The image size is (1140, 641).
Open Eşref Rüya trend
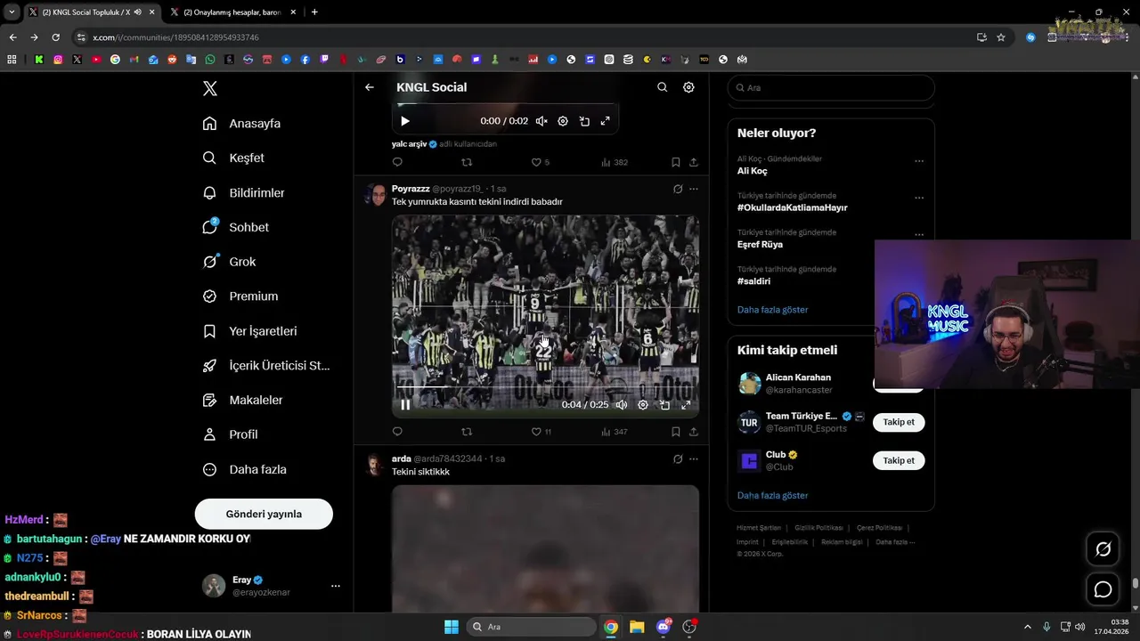(760, 244)
